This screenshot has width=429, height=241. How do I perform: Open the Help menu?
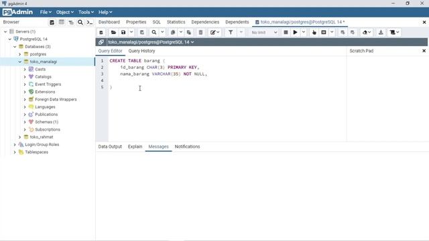pyautogui.click(x=105, y=12)
